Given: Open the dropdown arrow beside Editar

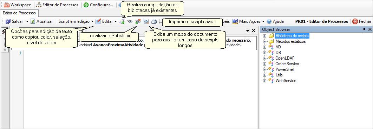Looking at the screenshot, I should 116,21.
